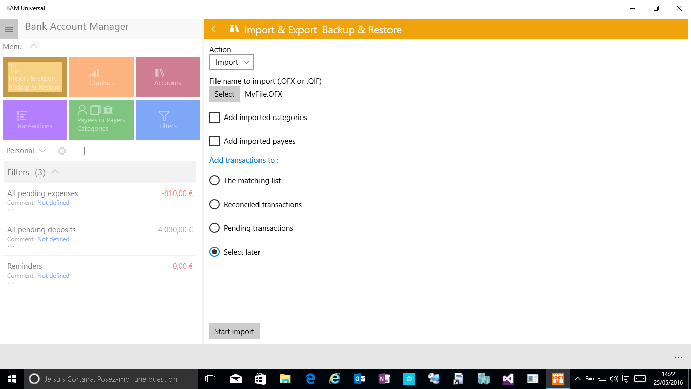
Task: Open the Graphics tile
Action: pos(101,77)
